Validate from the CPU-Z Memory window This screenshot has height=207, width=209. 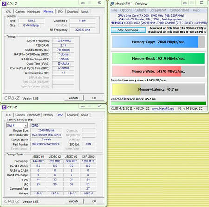[73, 98]
